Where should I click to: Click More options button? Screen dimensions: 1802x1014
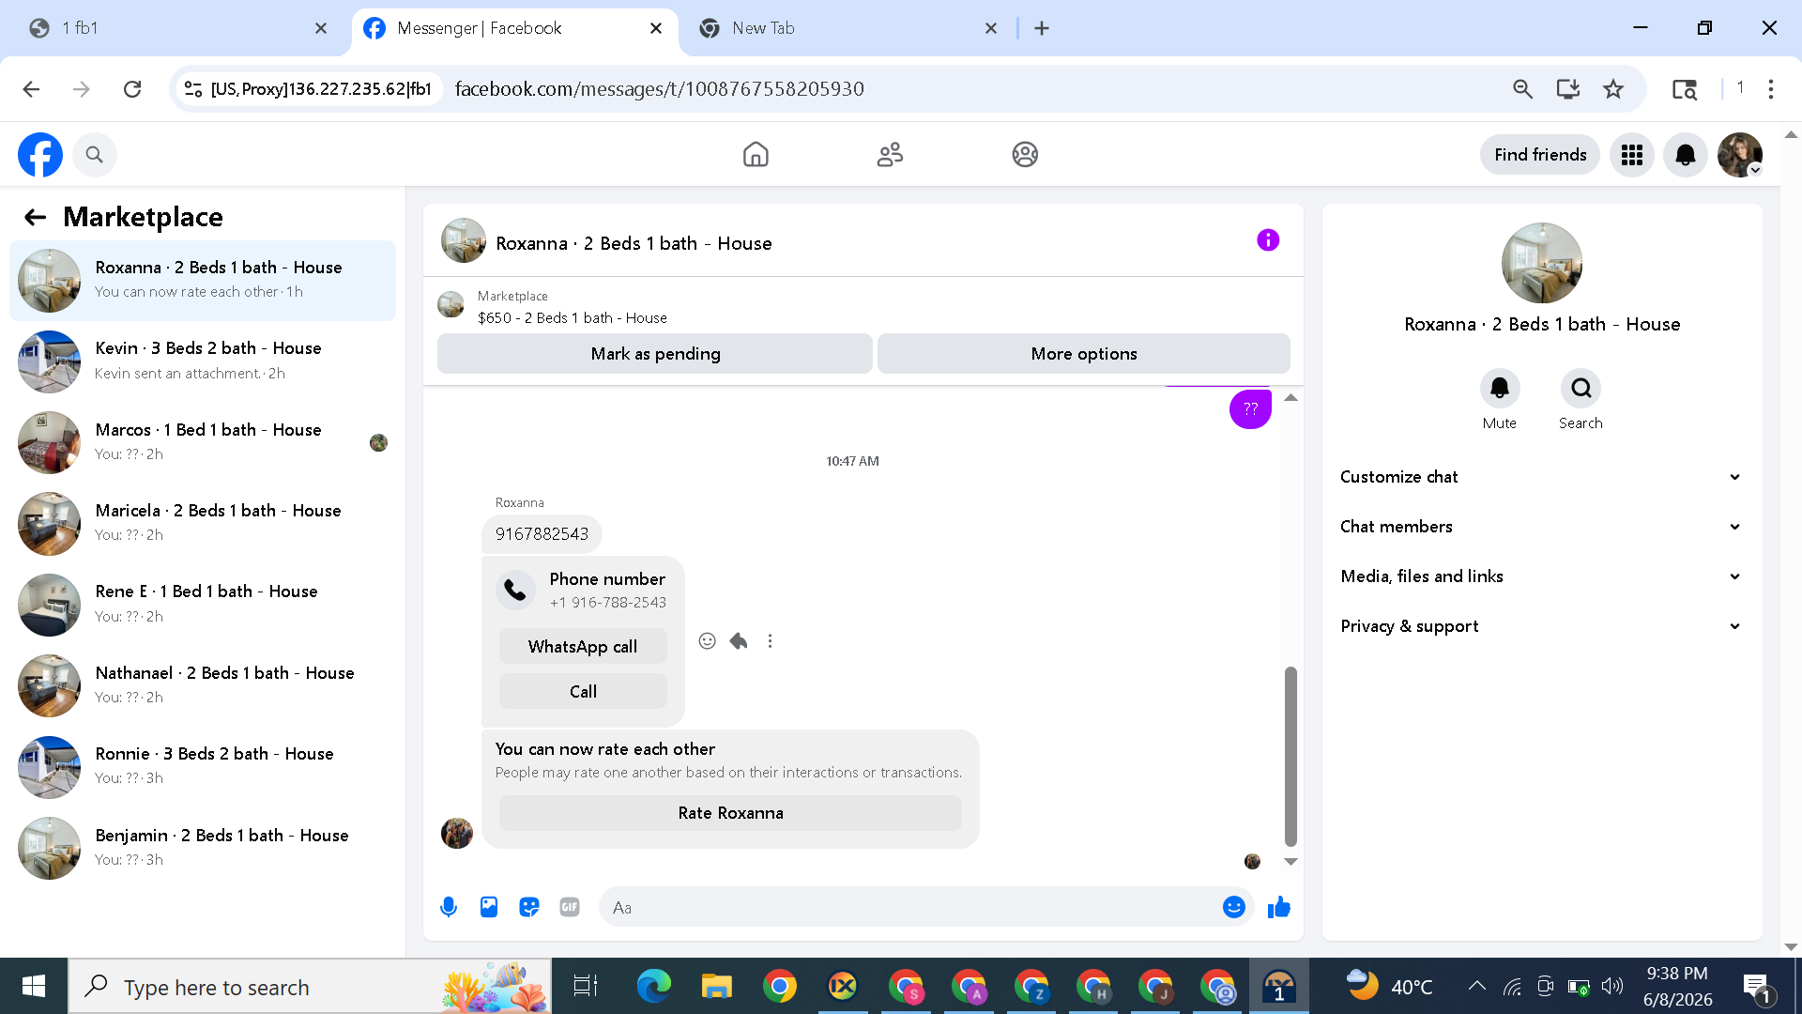tap(1084, 354)
